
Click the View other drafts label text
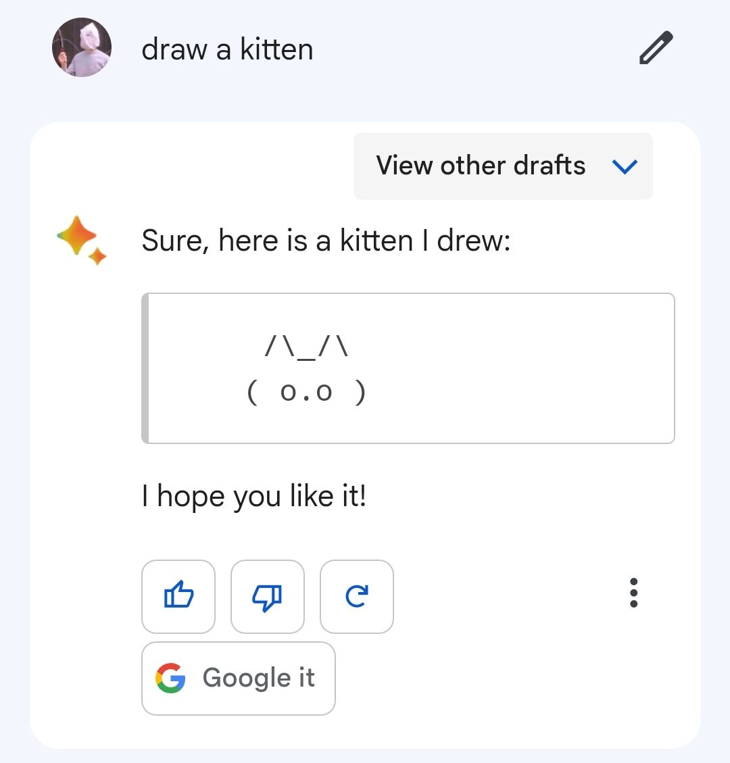(x=481, y=165)
